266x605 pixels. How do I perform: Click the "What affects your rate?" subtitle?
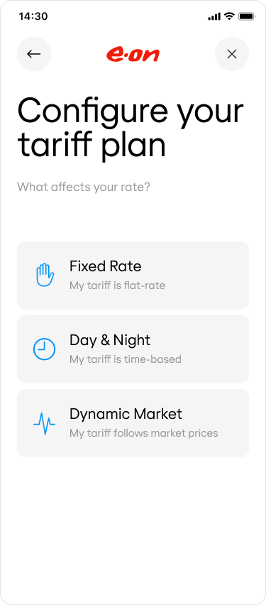tap(84, 187)
